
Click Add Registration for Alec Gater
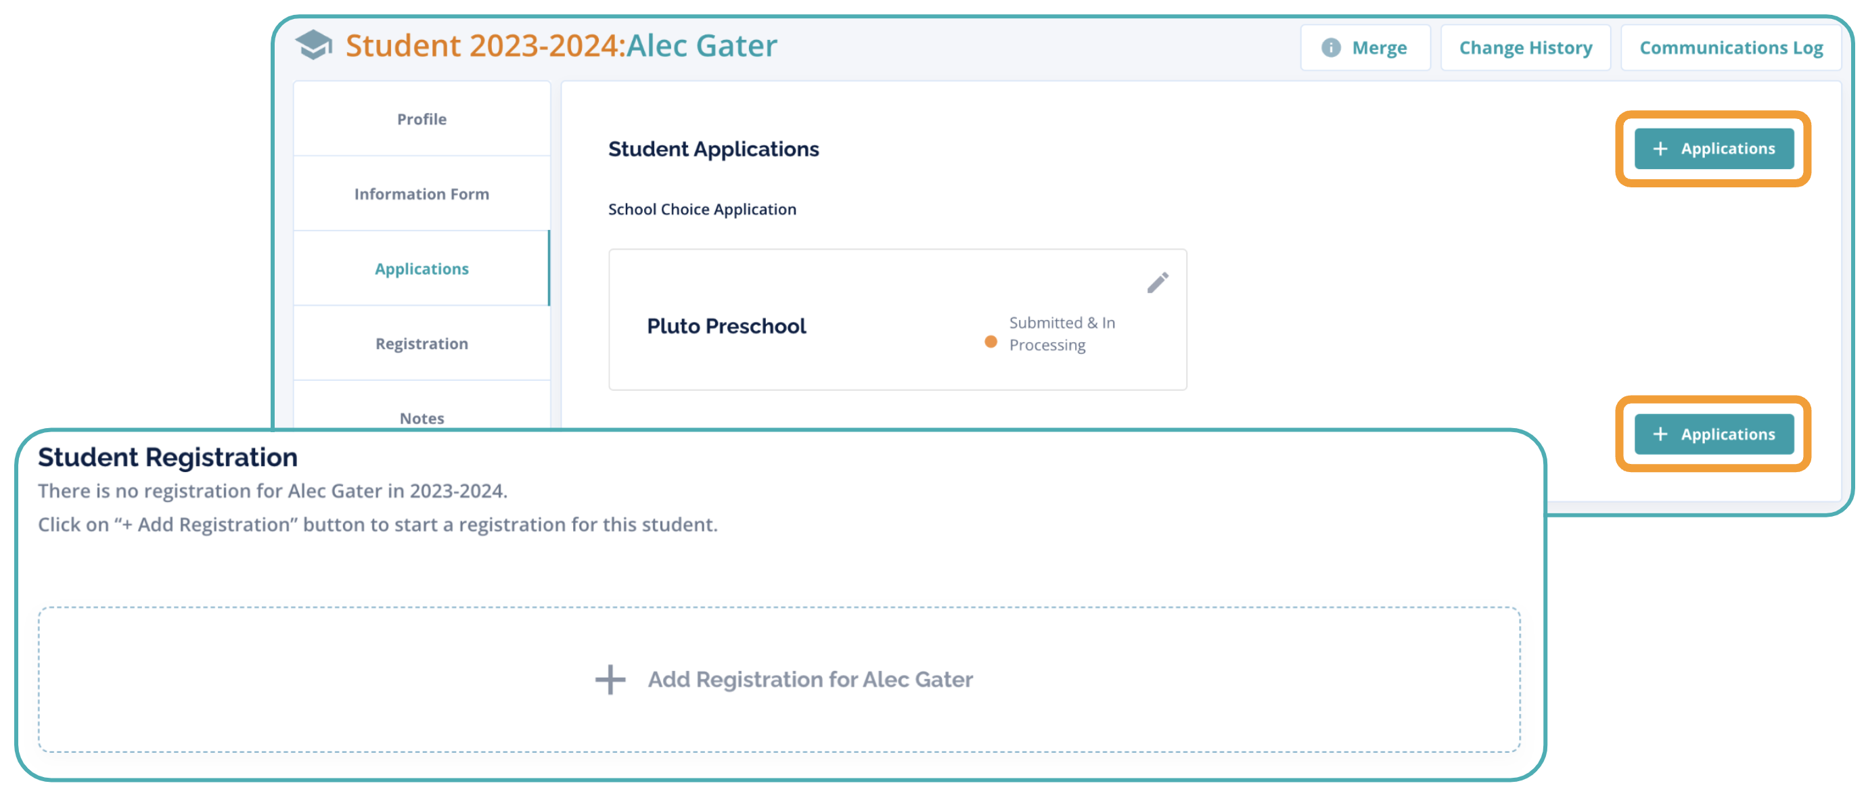[x=809, y=680]
